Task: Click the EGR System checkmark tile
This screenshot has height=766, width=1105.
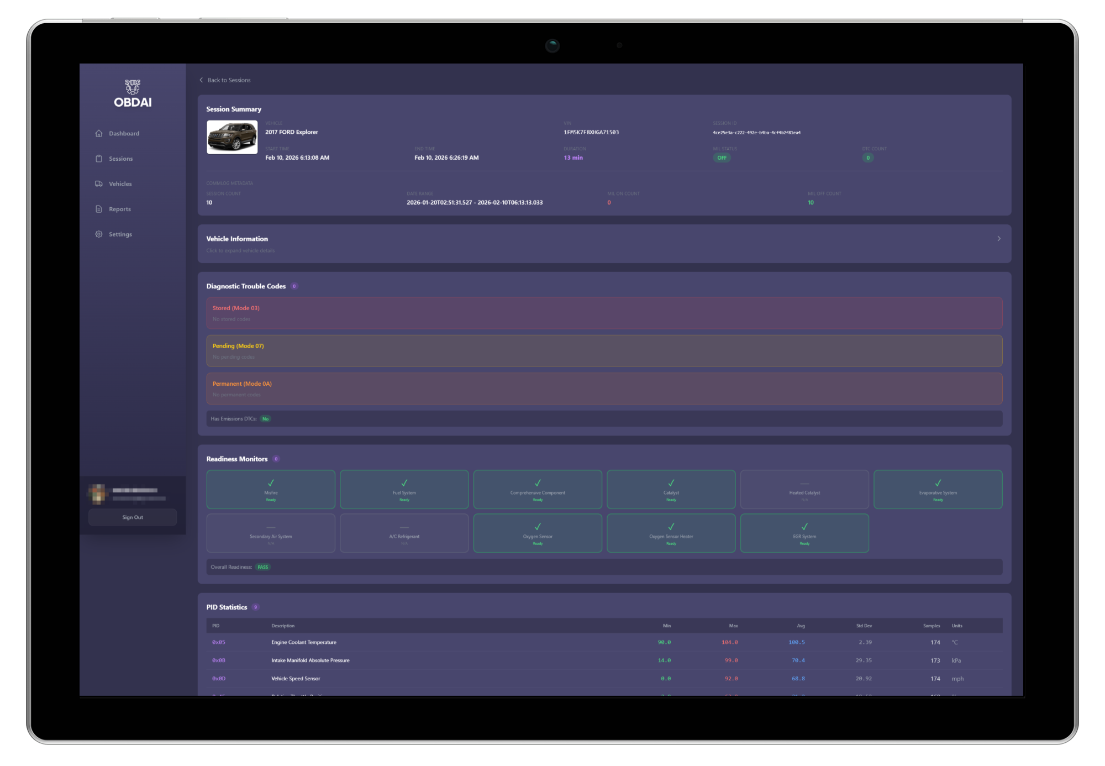Action: coord(804,533)
